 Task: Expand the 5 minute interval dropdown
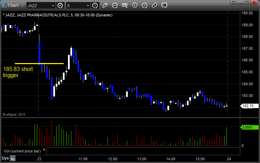coord(88,5)
